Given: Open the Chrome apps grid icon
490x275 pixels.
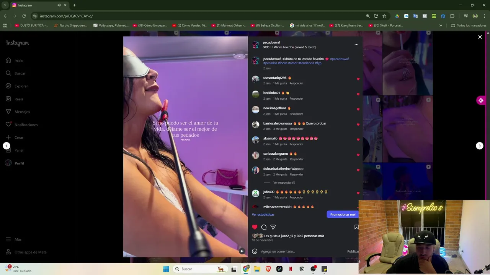Looking at the screenshot, I should click(x=5, y=26).
